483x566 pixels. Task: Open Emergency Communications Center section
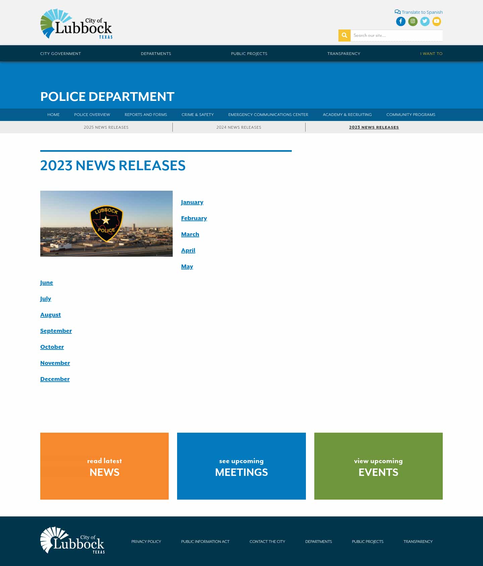(268, 115)
